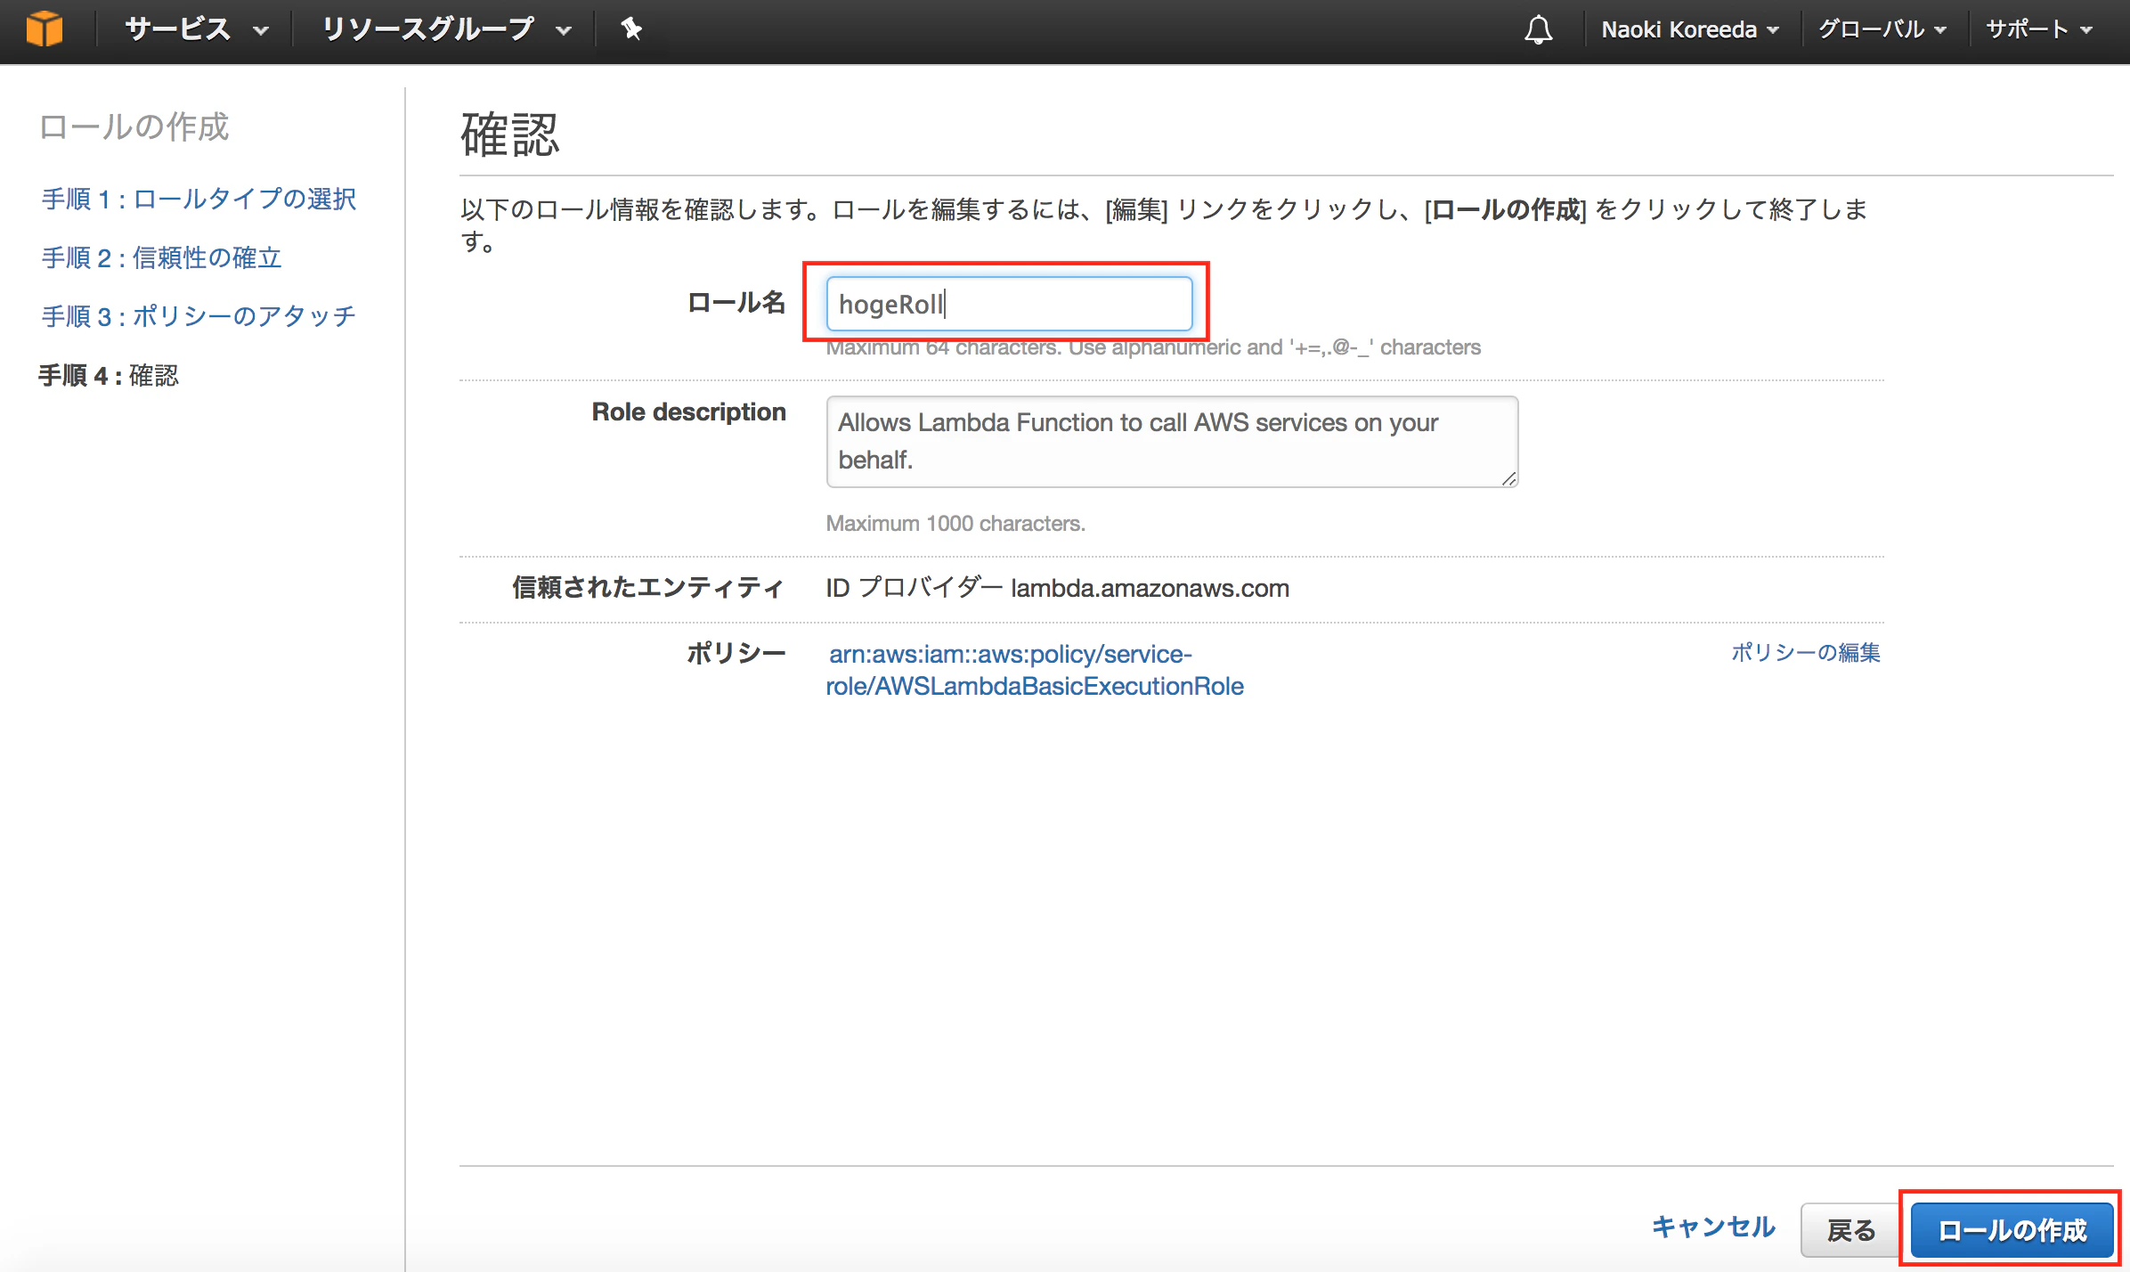The width and height of the screenshot is (2130, 1272).
Task: Click the pin shortcut icon in the top bar
Action: [631, 29]
